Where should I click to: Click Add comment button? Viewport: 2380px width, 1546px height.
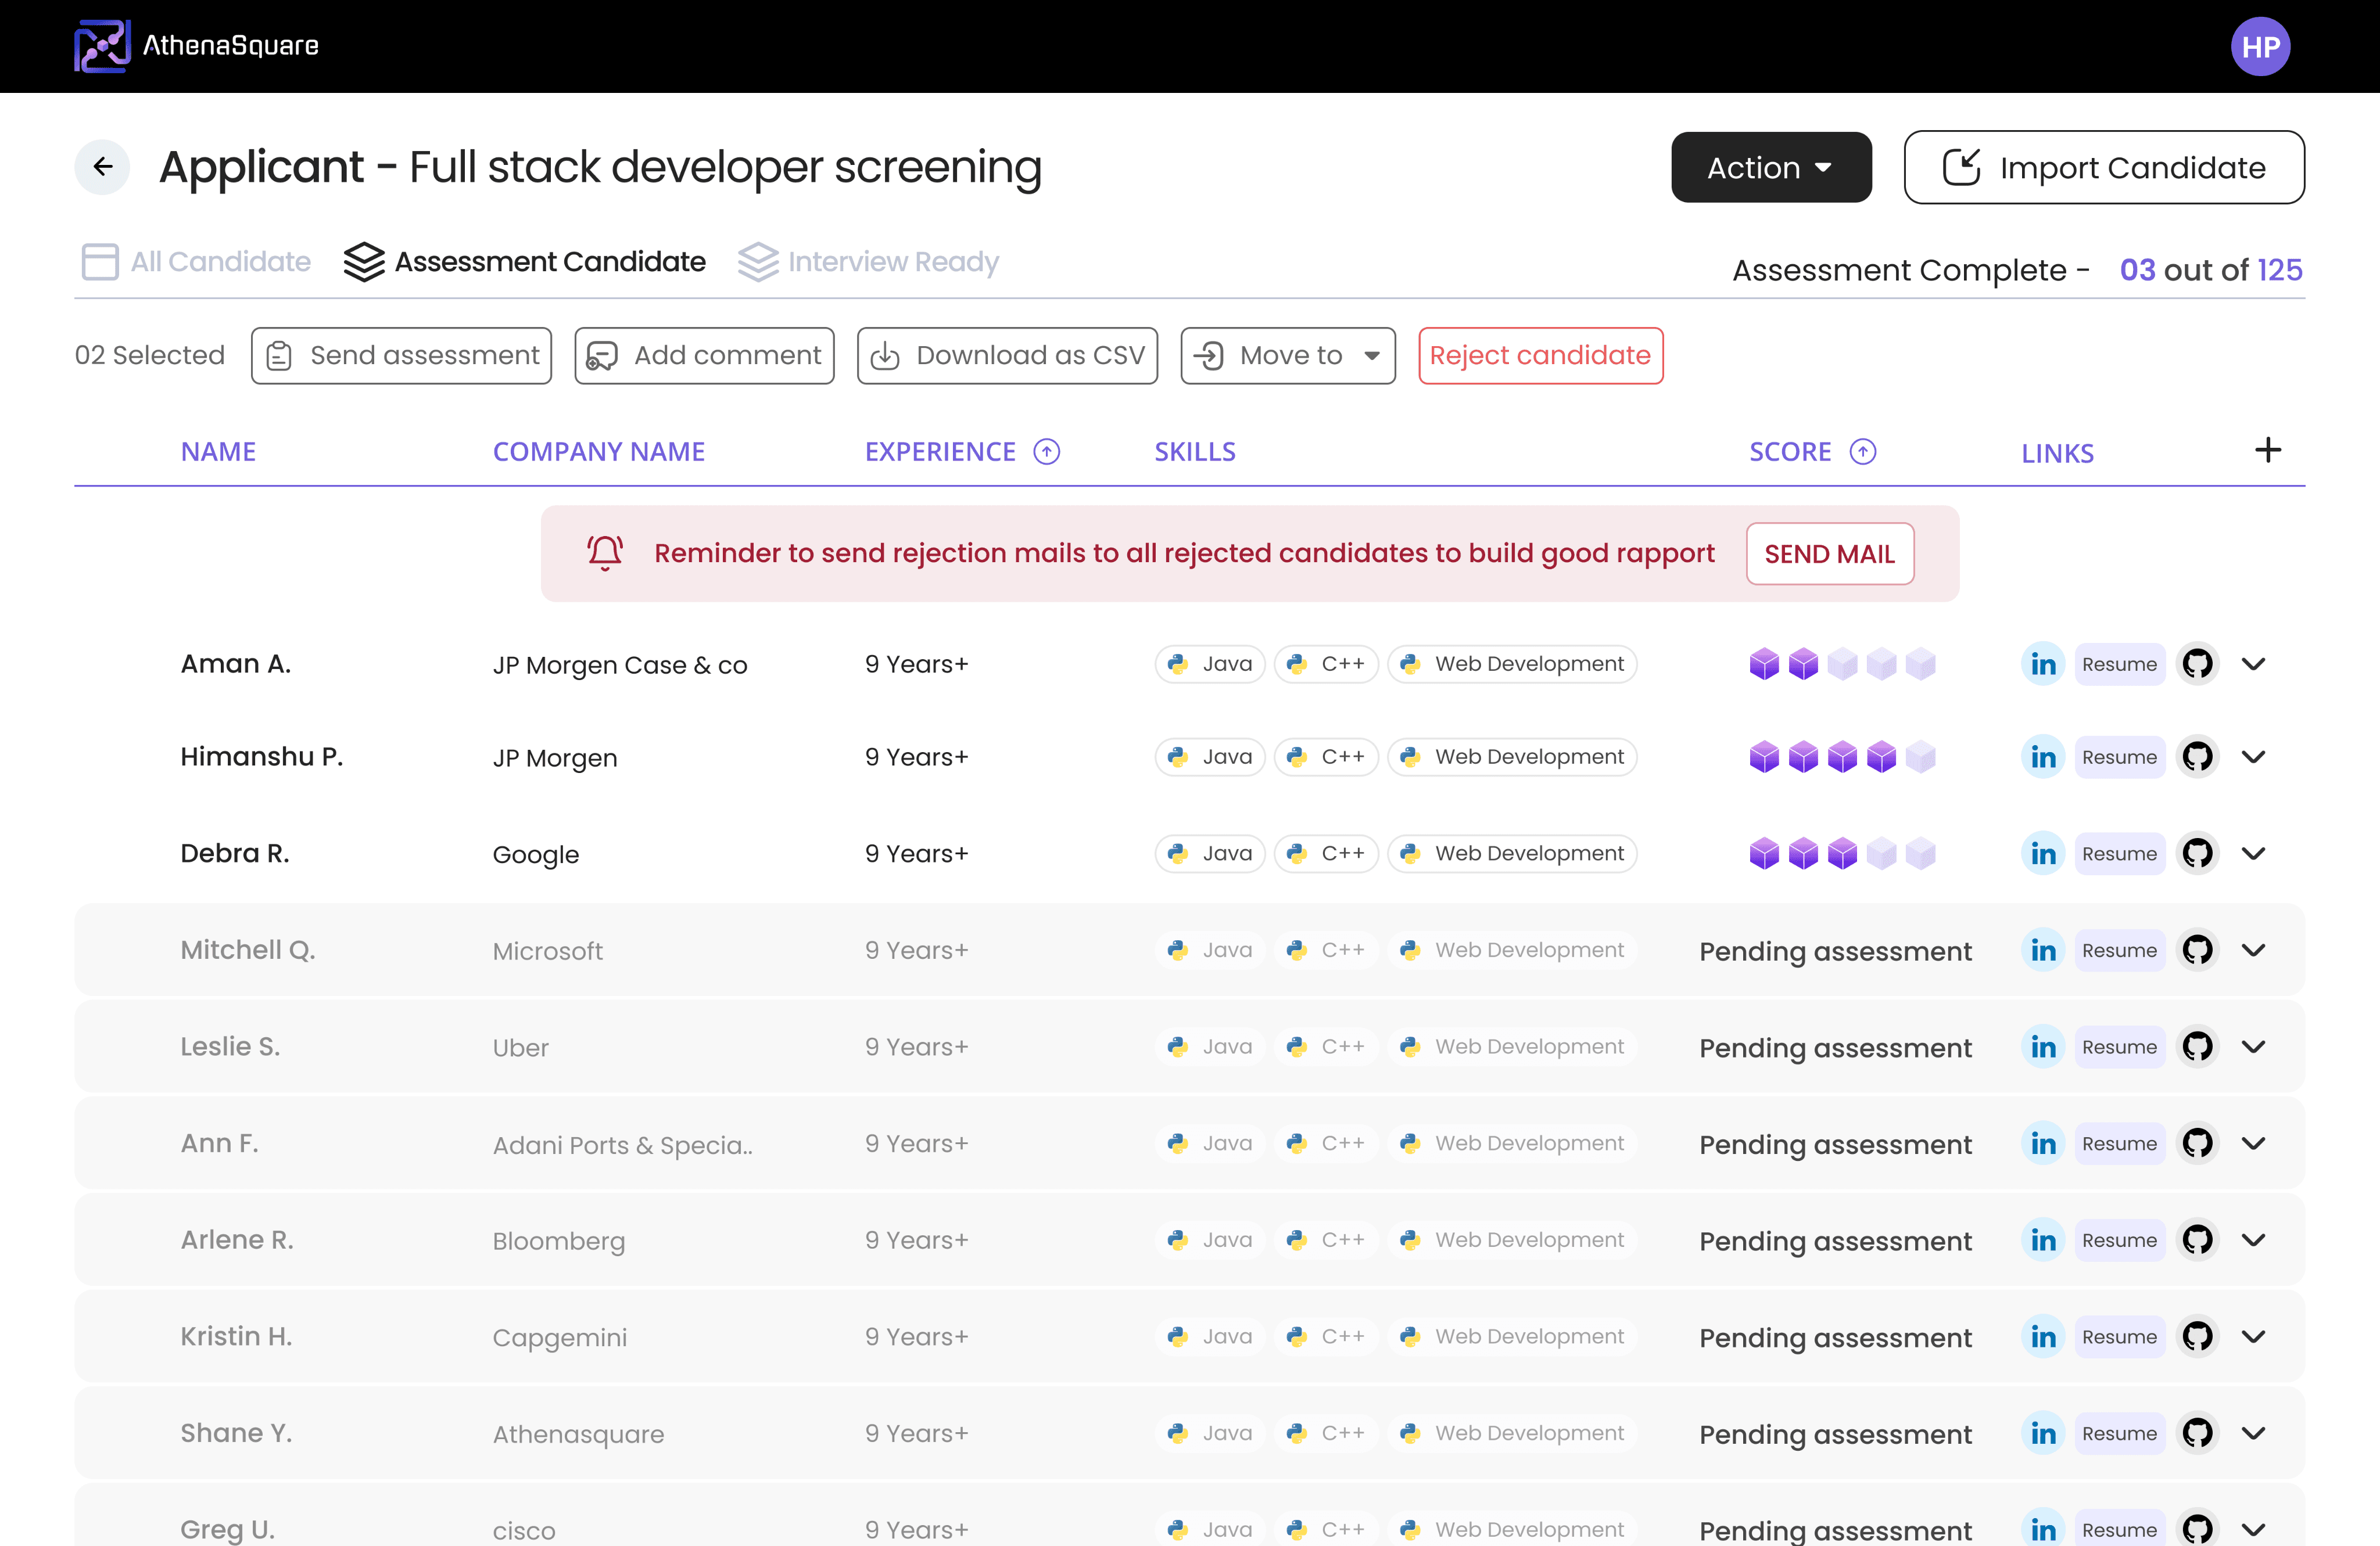click(x=704, y=356)
